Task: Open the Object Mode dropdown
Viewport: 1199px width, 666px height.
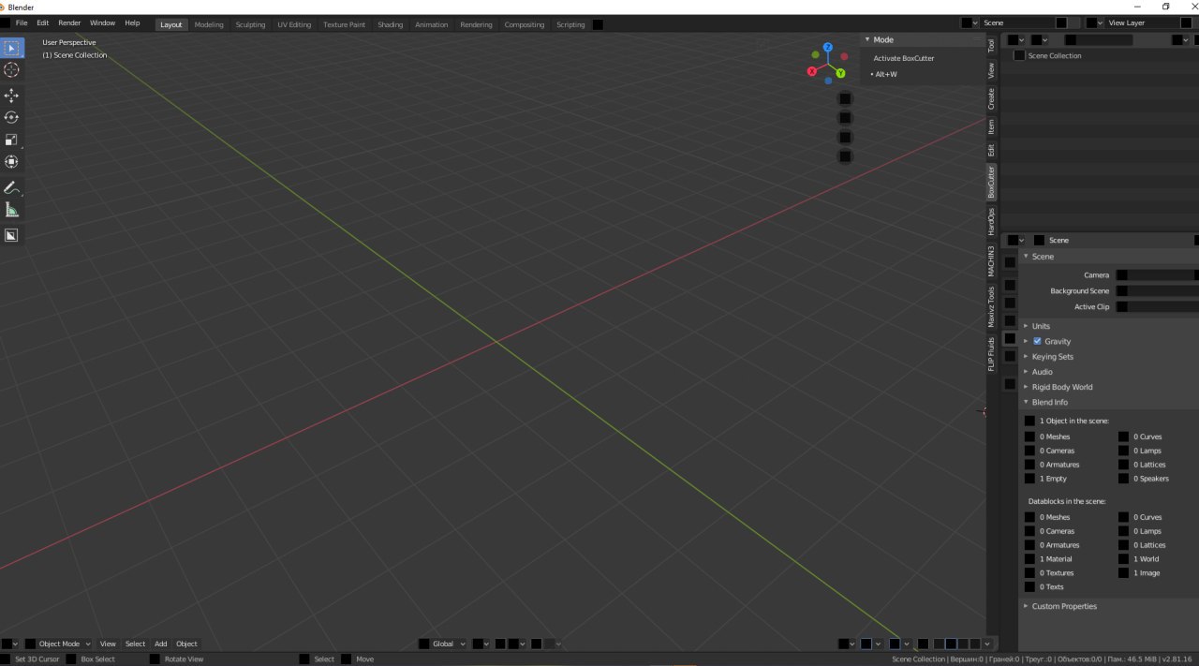Action: click(58, 644)
